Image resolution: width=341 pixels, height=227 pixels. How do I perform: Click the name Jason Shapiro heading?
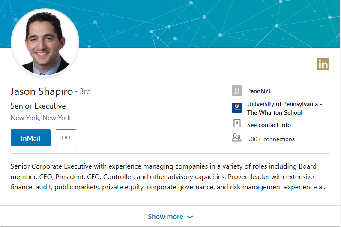pyautogui.click(x=42, y=91)
